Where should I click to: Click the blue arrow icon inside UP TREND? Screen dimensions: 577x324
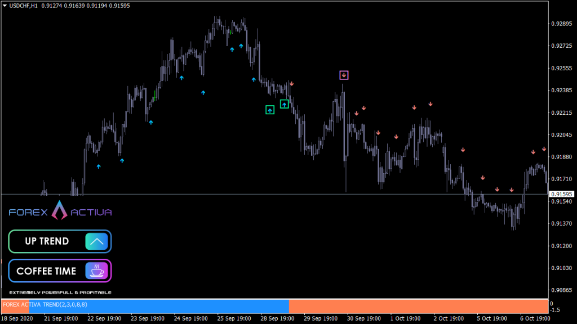(97, 241)
